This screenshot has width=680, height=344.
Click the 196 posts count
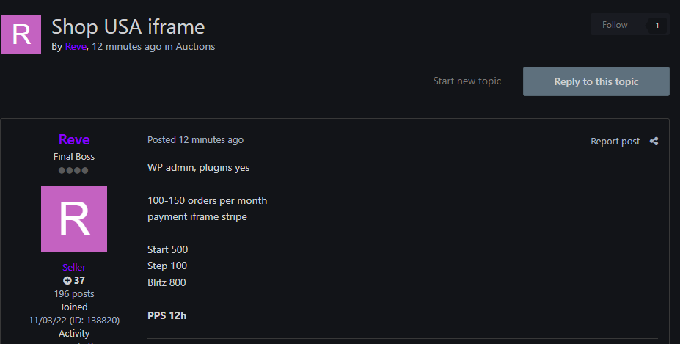pyautogui.click(x=74, y=293)
